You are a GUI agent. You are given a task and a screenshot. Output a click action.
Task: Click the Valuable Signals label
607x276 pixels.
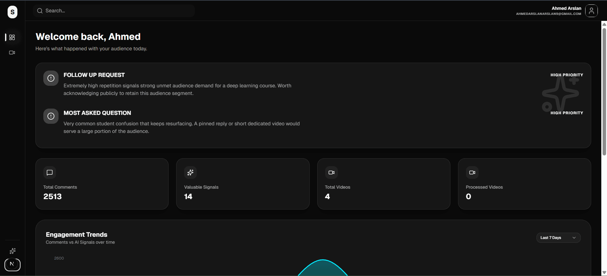click(x=201, y=187)
